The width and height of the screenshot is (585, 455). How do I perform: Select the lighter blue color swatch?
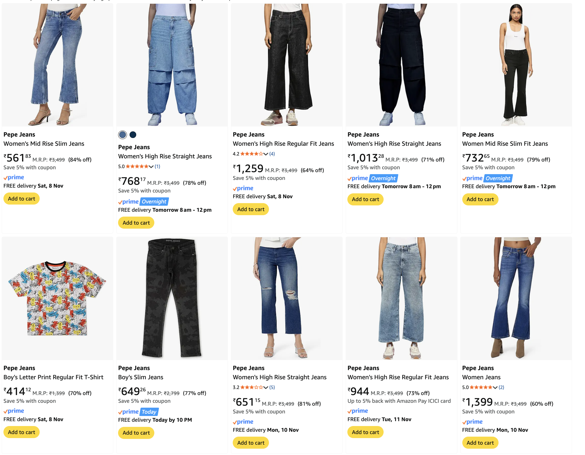[122, 135]
